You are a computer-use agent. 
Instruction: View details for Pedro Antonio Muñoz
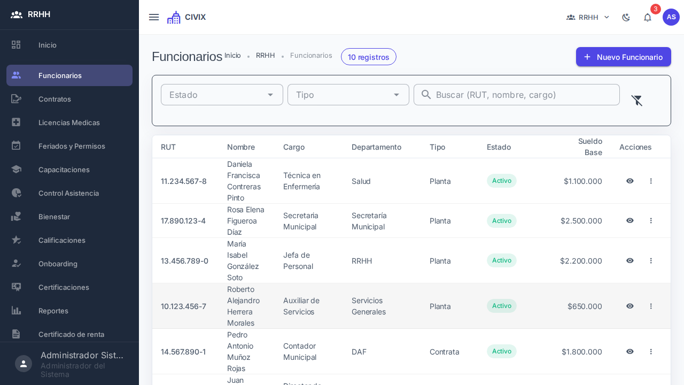(x=630, y=351)
